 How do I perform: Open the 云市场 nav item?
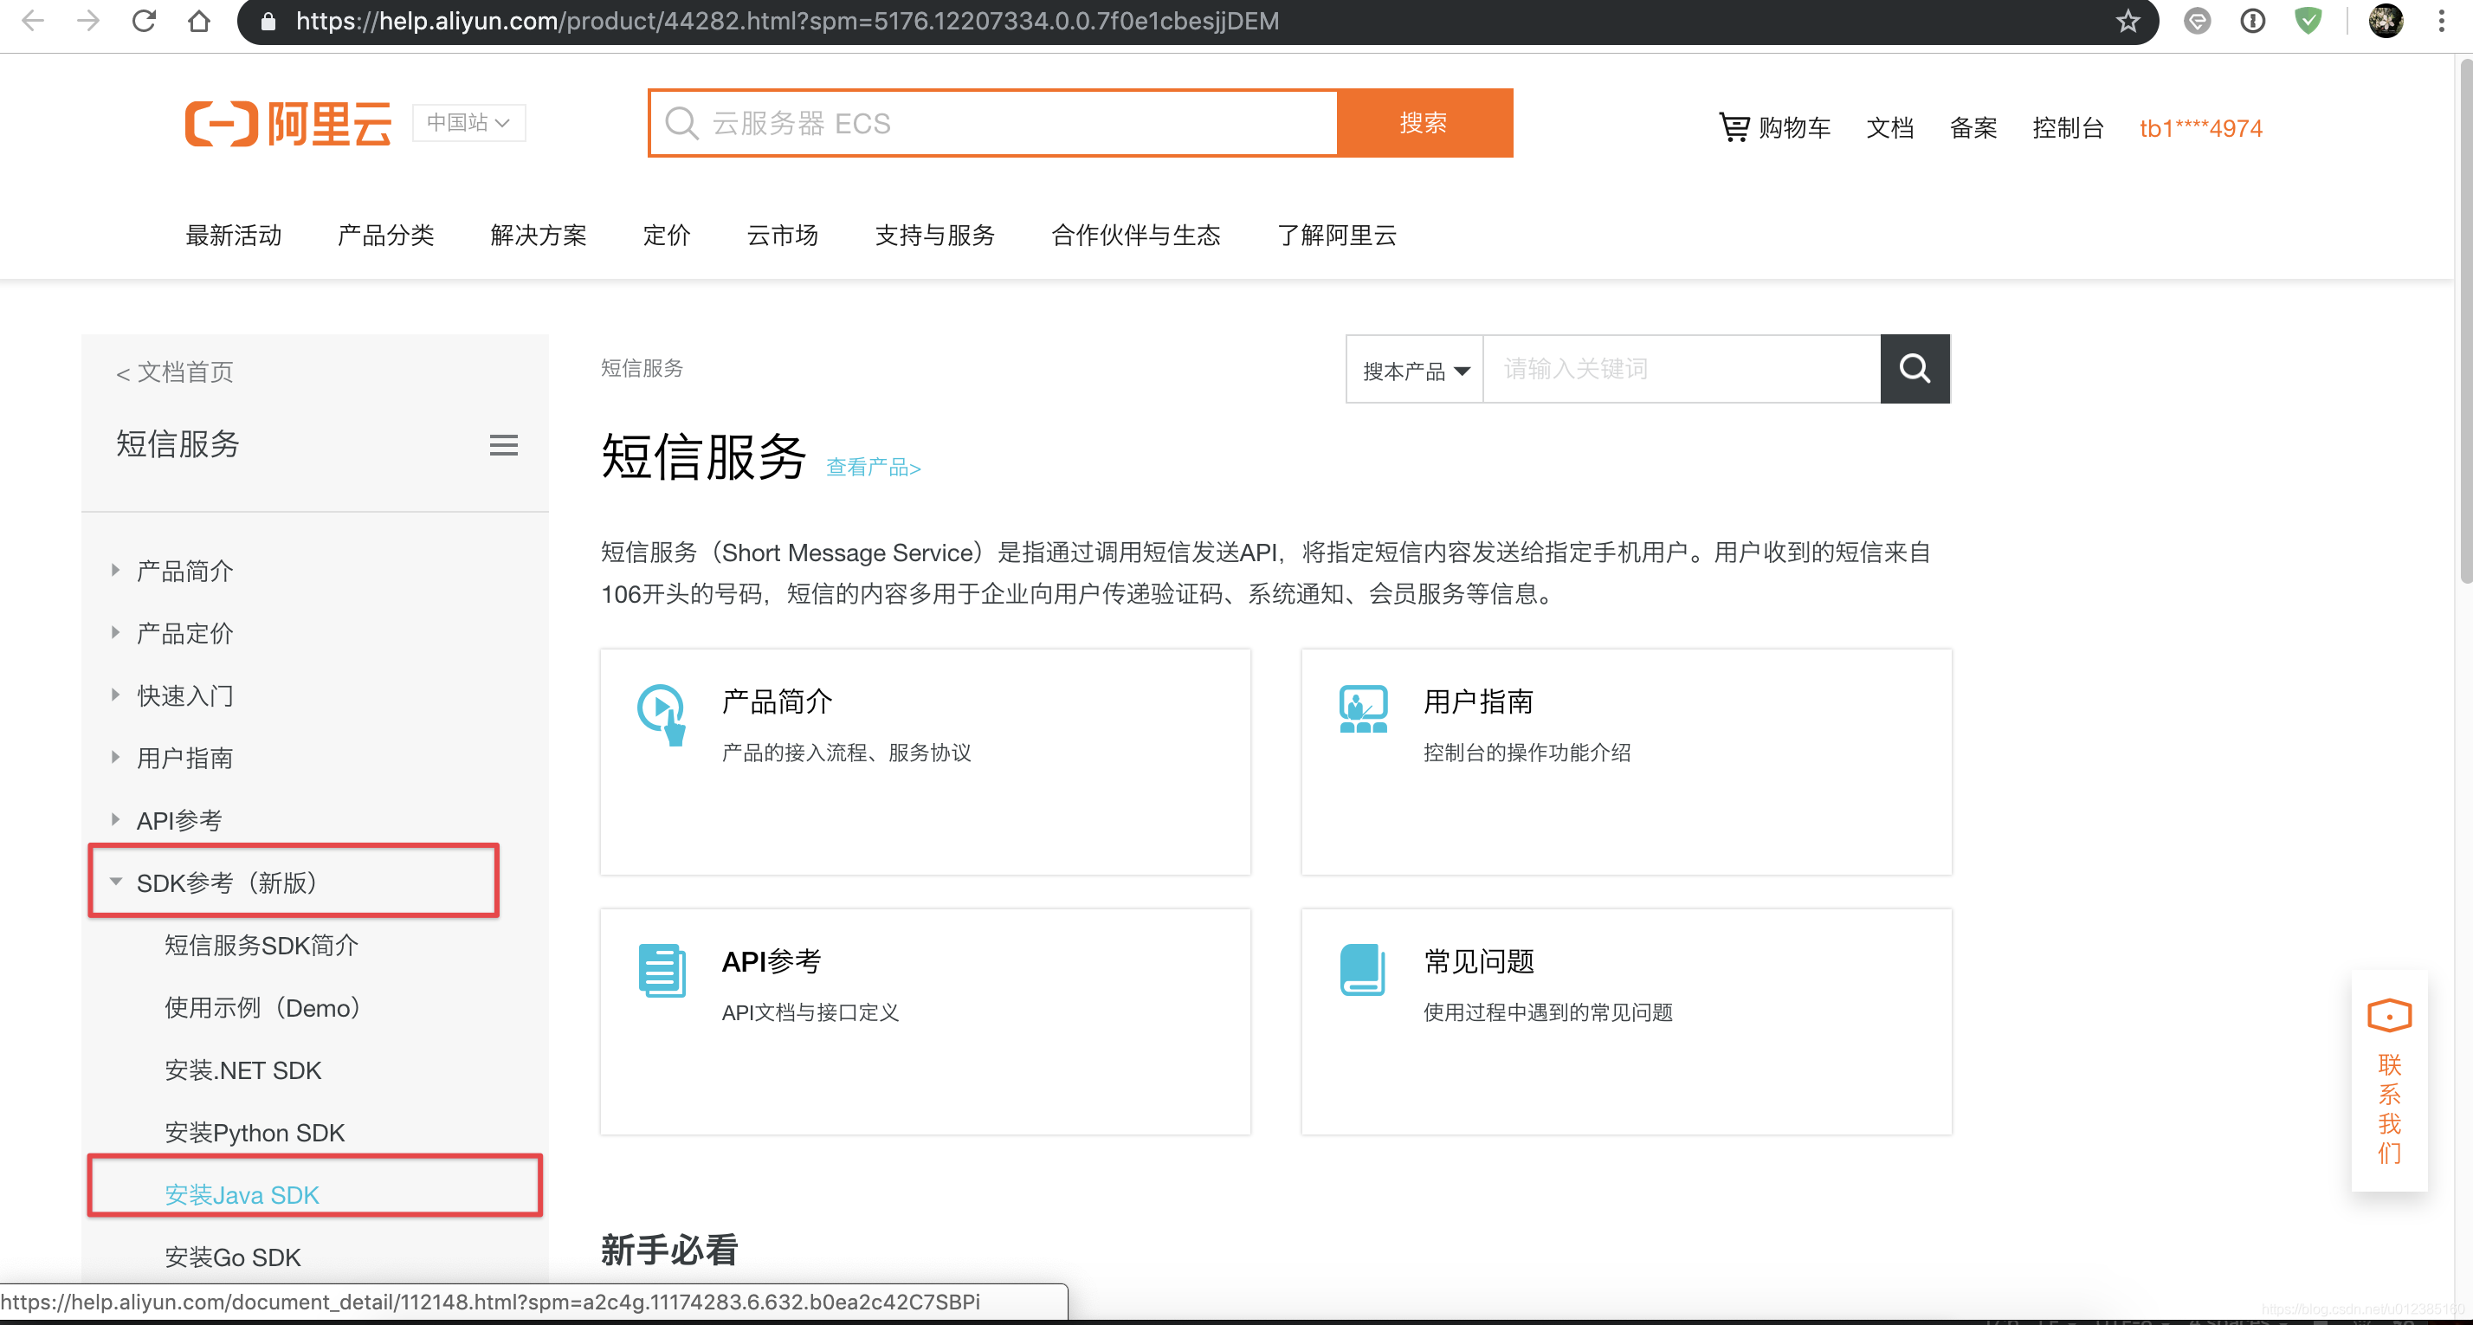click(x=781, y=236)
